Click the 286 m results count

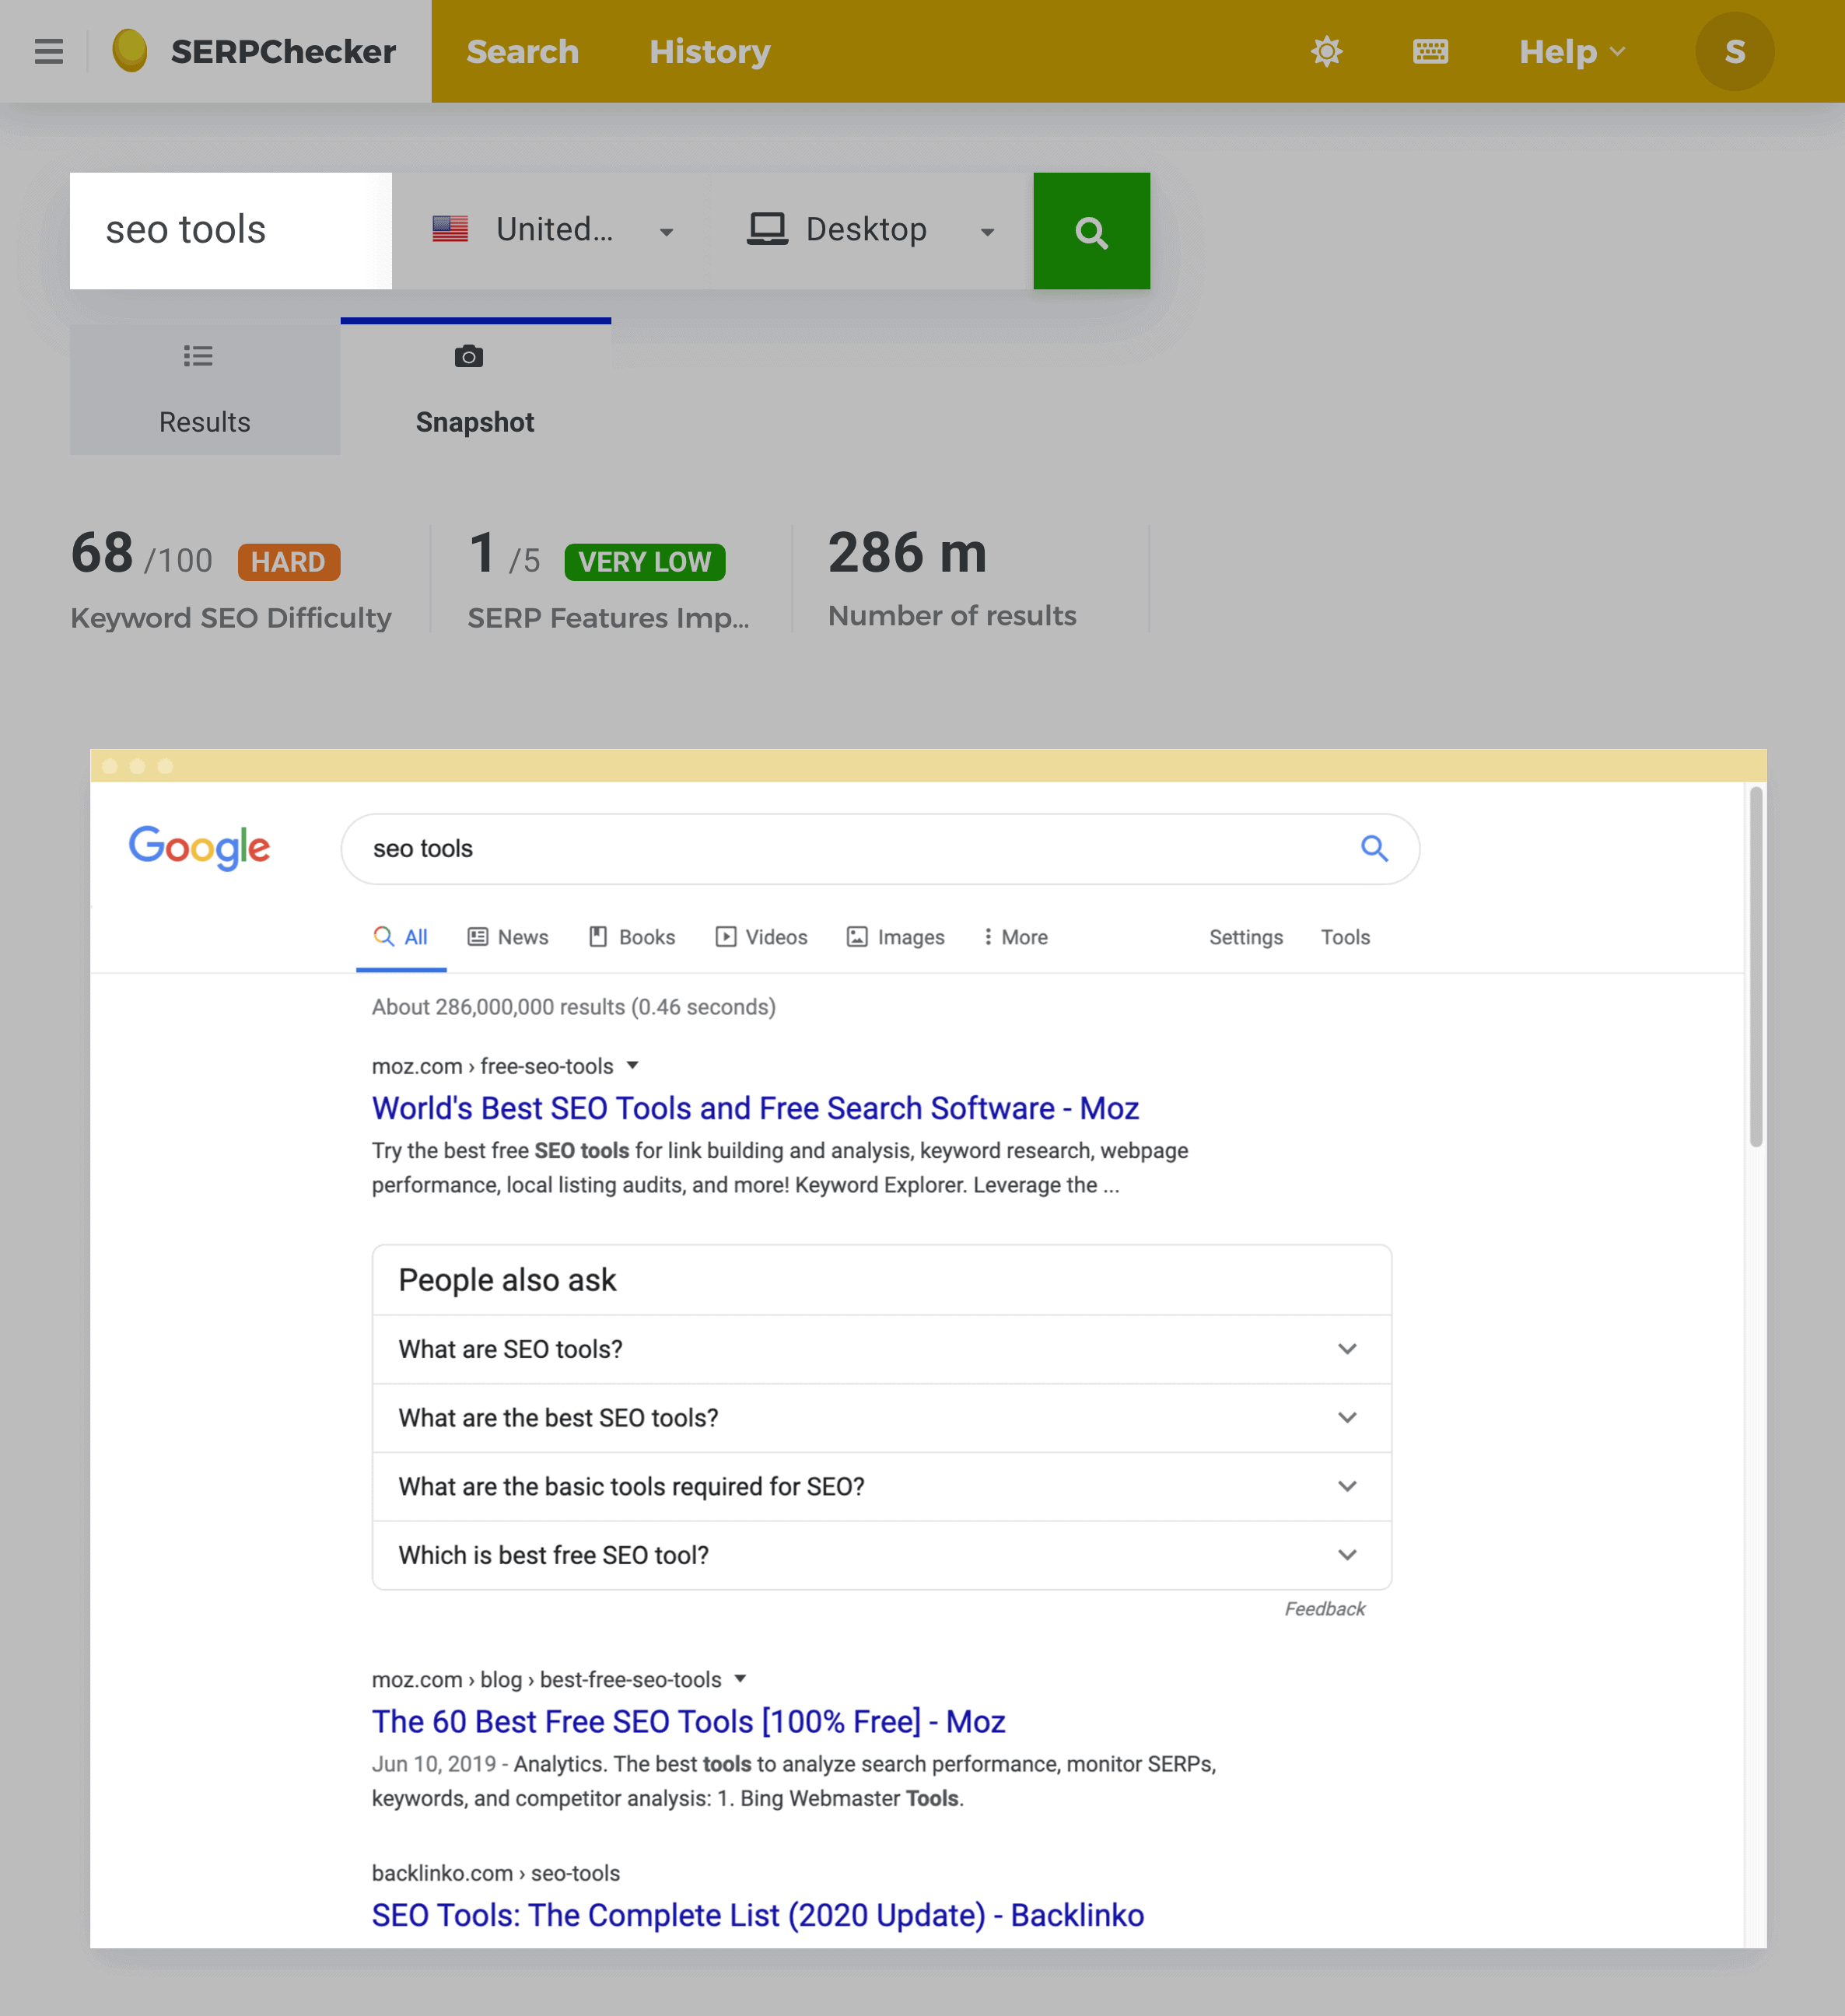pos(907,553)
